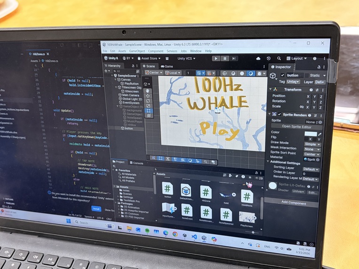Open the Layout dropdown
The height and width of the screenshot is (269, 359).
point(297,59)
